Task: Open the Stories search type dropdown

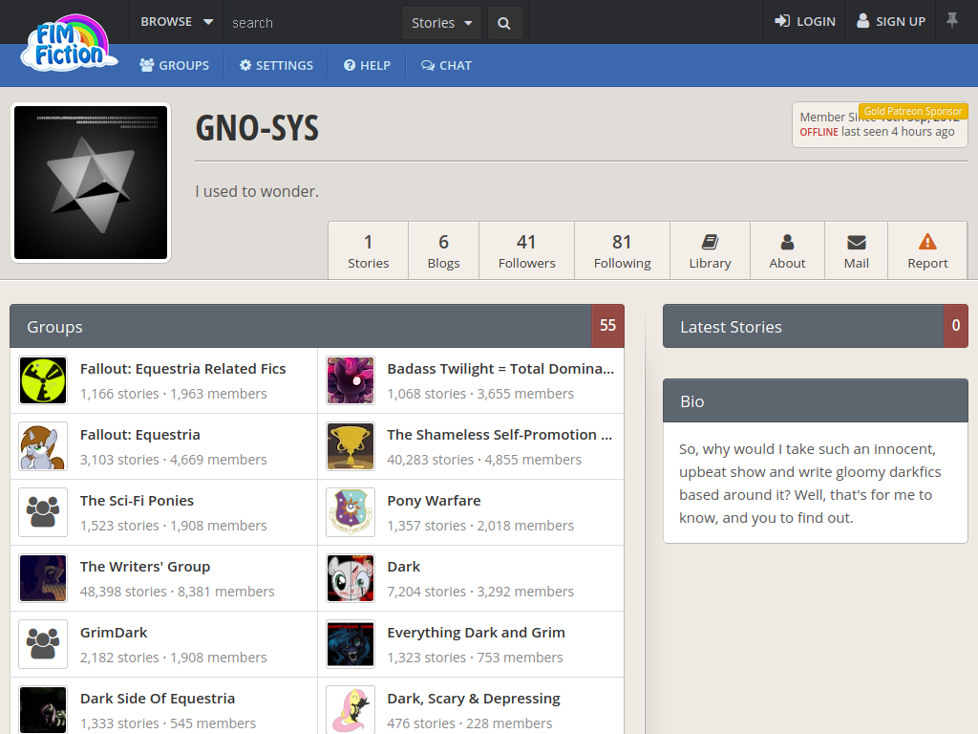Action: pyautogui.click(x=441, y=23)
